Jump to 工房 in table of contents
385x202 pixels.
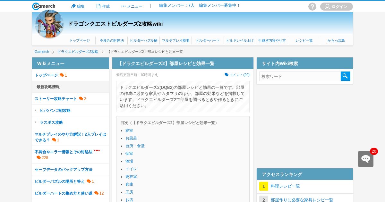click(x=129, y=192)
